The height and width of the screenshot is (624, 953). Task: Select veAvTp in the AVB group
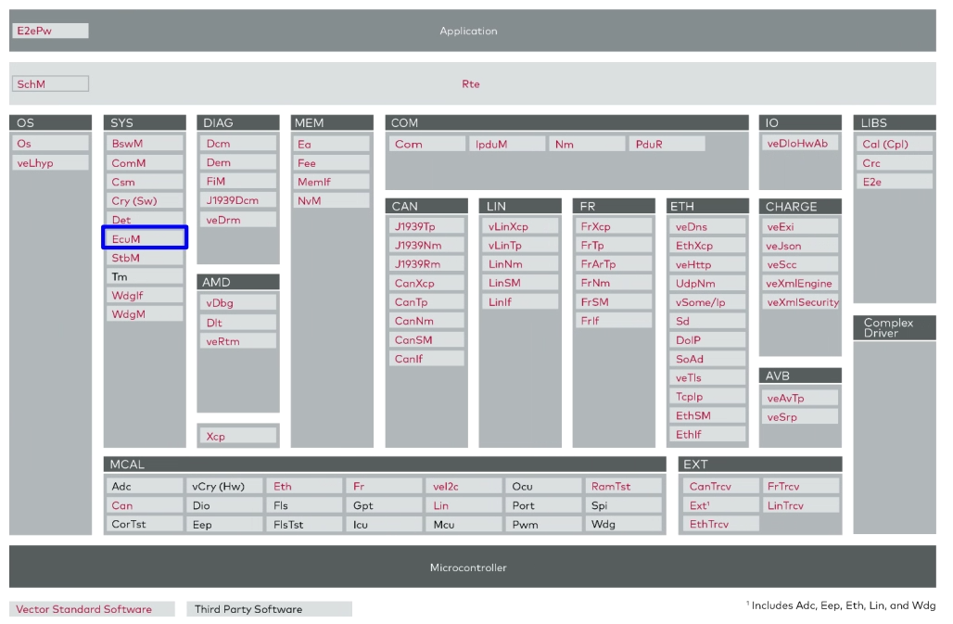(x=801, y=398)
